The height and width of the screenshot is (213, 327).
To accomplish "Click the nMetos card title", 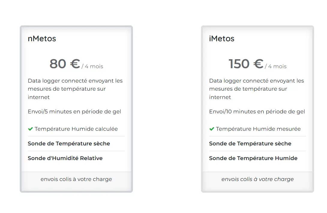I will (42, 39).
